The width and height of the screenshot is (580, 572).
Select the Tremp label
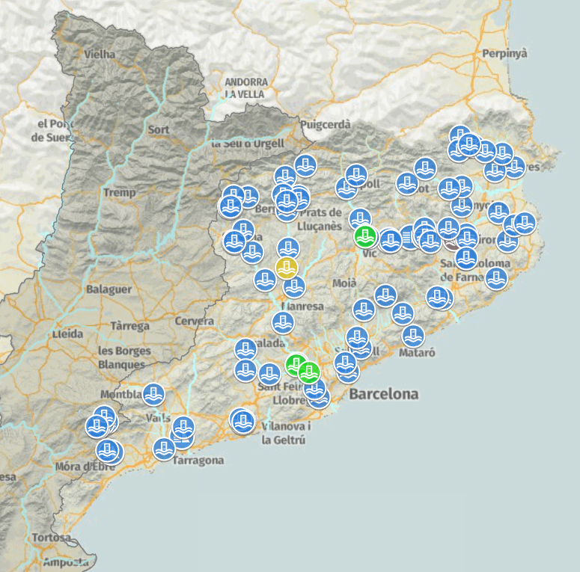pyautogui.click(x=120, y=192)
